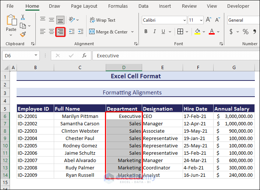
Task: Open the Formulas ribbon tab
Action: 118,6
